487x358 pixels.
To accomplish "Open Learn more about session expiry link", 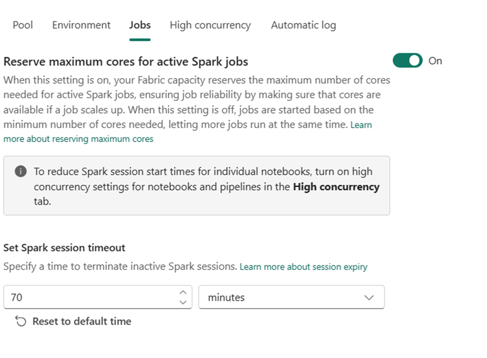I will point(304,267).
